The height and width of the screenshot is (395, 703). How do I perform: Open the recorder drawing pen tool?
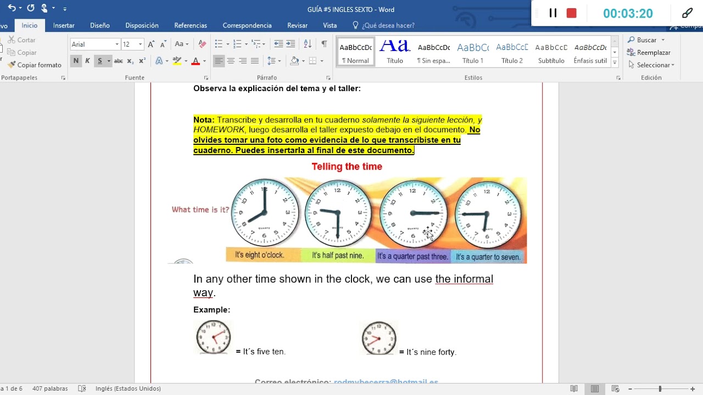click(687, 13)
